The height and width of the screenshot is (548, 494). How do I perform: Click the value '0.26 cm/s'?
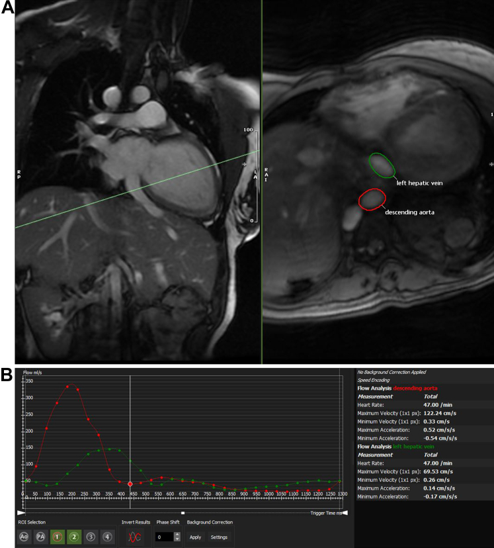coord(436,480)
